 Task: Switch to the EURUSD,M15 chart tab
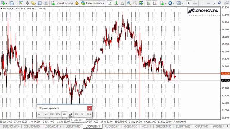10,126
